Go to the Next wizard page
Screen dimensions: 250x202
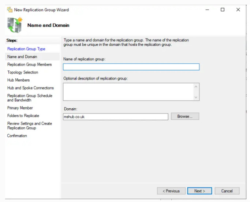[199, 191]
